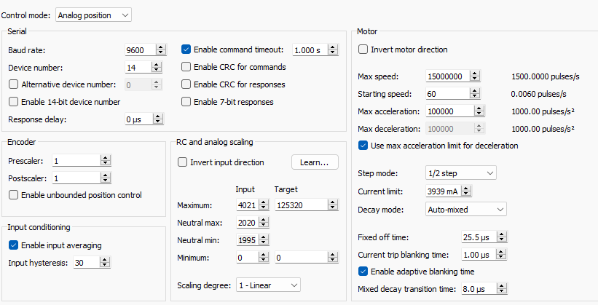Increase Max speed with up spinner arrow
598x305 pixels.
click(476, 74)
